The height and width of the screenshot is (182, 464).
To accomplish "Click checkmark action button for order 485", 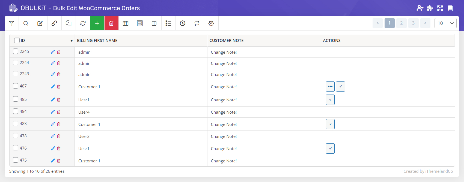I will point(330,100).
